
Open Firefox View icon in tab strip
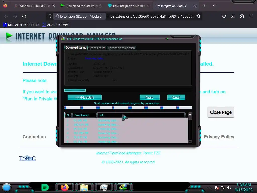(x=5, y=6)
